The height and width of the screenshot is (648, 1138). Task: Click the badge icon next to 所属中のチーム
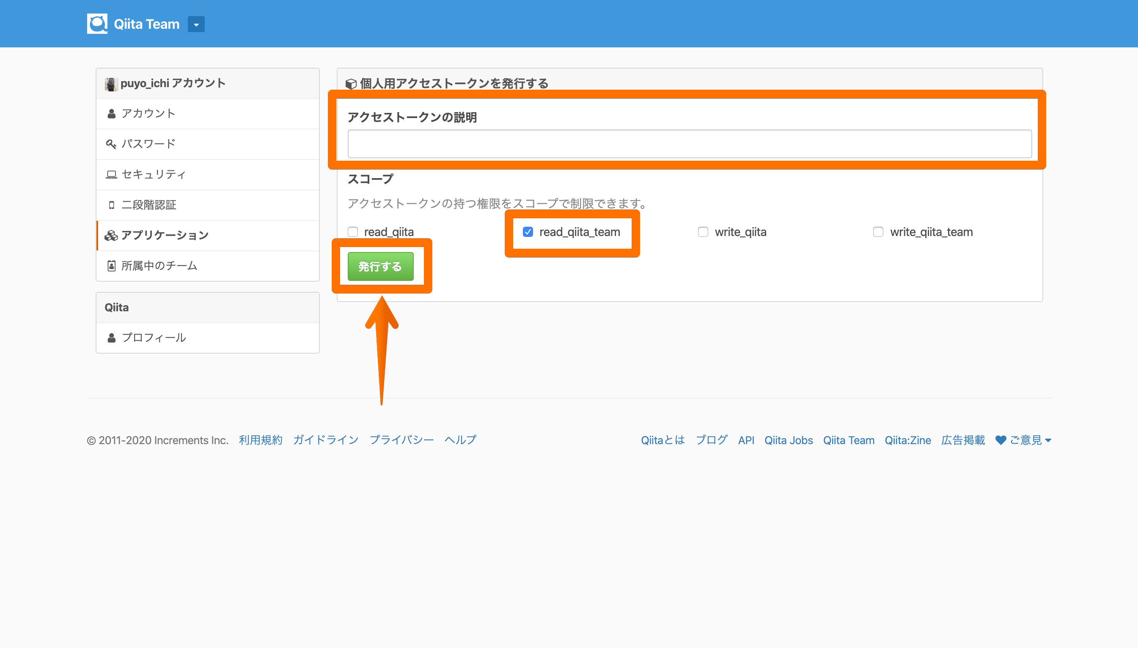pos(111,266)
